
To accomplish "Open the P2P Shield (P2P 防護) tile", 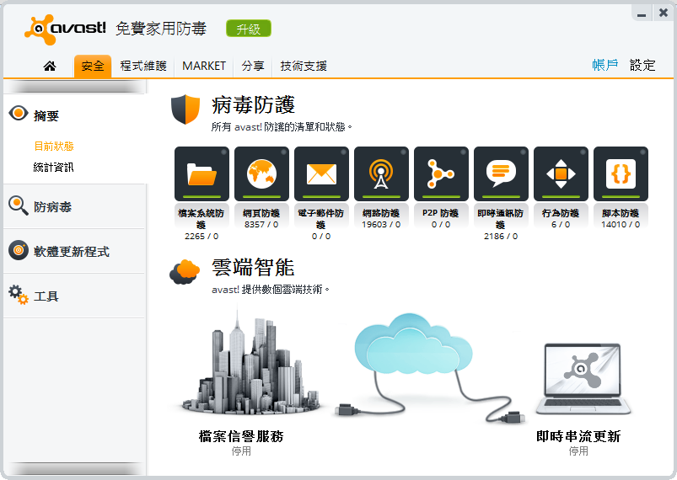I will pyautogui.click(x=441, y=173).
